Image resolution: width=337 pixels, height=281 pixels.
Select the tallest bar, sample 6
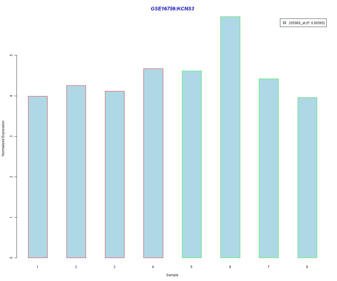(x=230, y=137)
